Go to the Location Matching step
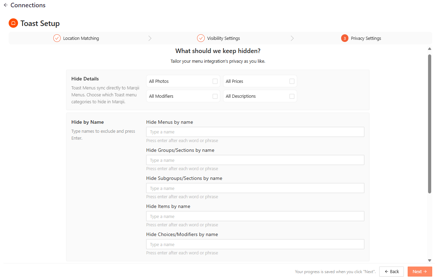The image size is (435, 279). tap(81, 38)
